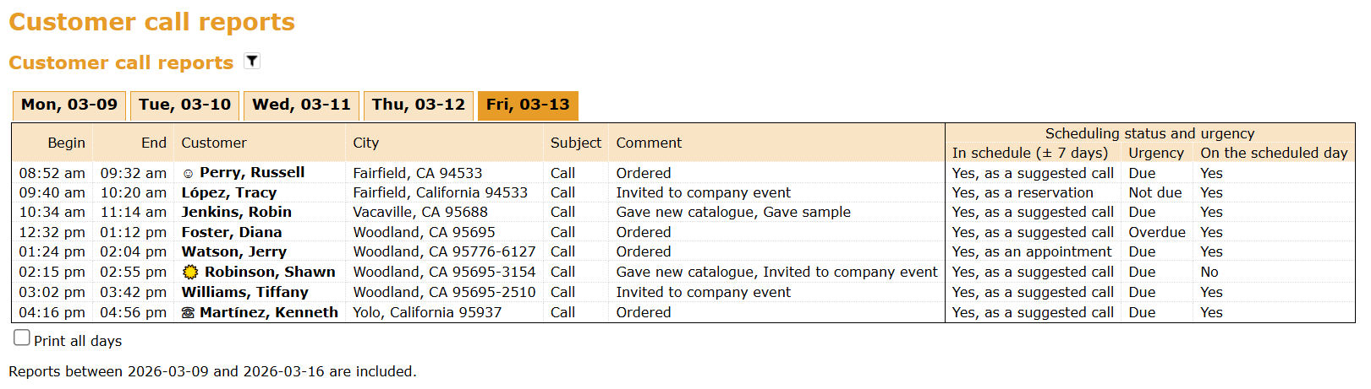Switch to the Tue, 03-10 tab
This screenshot has width=1371, height=389.
pos(184,105)
